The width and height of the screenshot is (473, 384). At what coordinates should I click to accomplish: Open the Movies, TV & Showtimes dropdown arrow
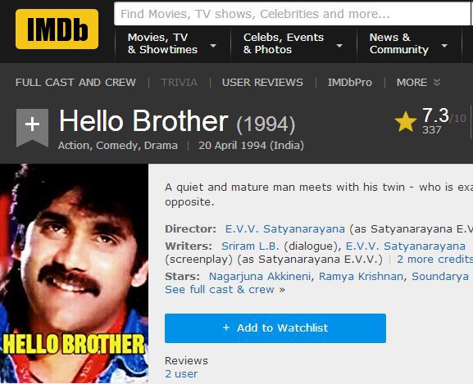point(213,46)
